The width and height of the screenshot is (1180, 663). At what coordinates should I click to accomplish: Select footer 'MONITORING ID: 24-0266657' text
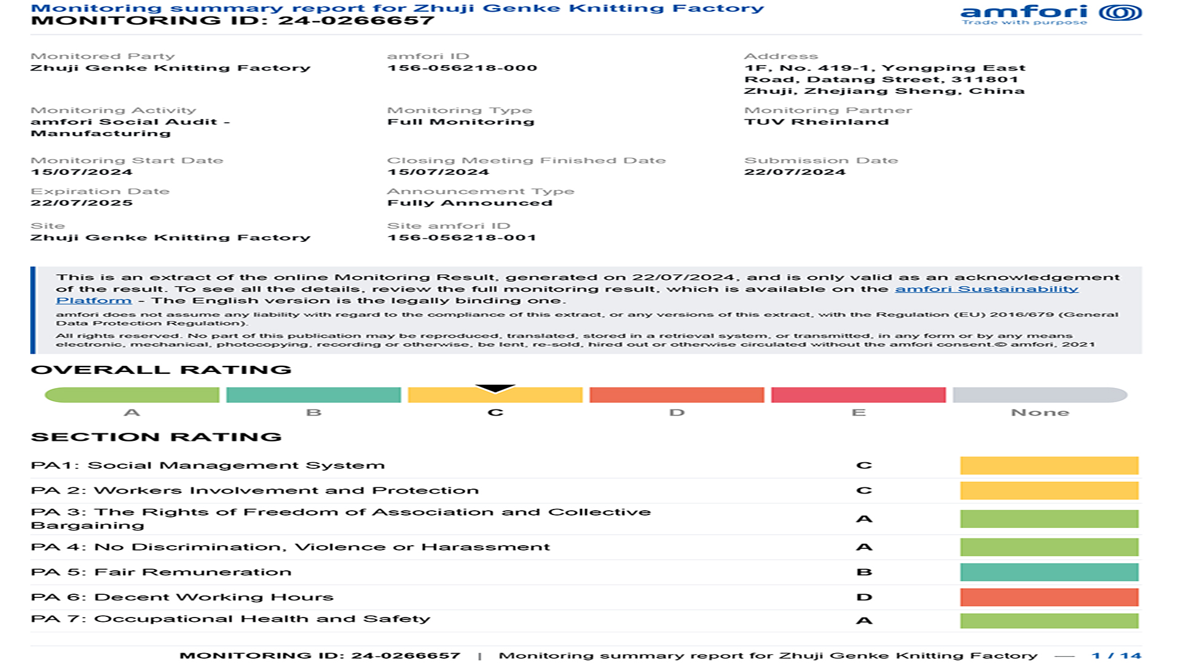tap(320, 656)
